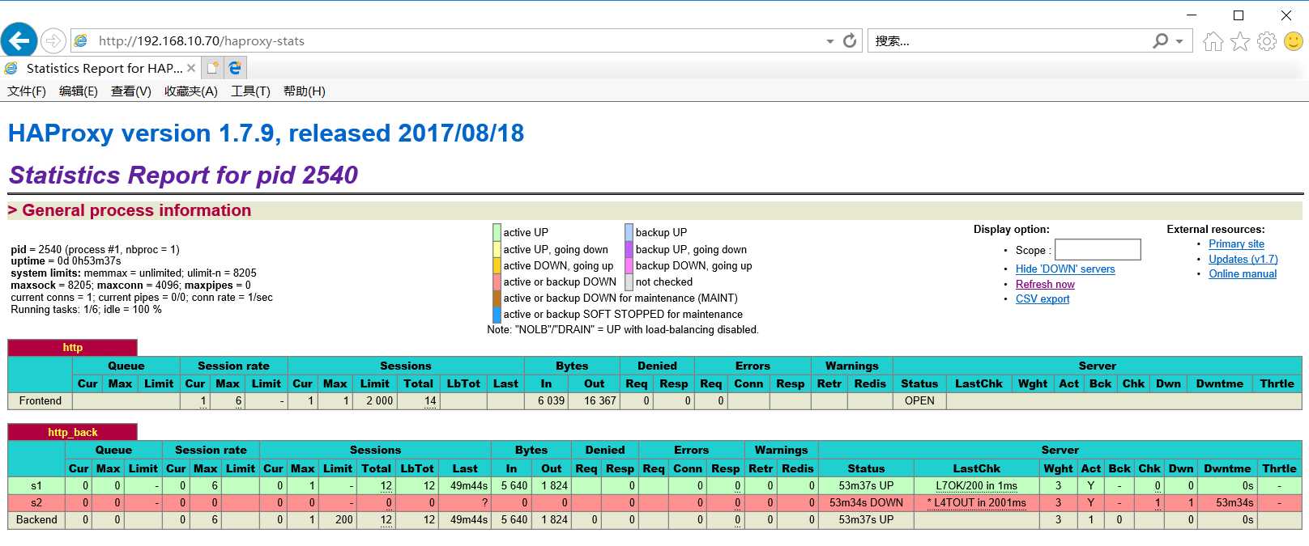Open the 收藏夹(A) menu
Viewport: 1309px width, 546px height.
pyautogui.click(x=191, y=91)
